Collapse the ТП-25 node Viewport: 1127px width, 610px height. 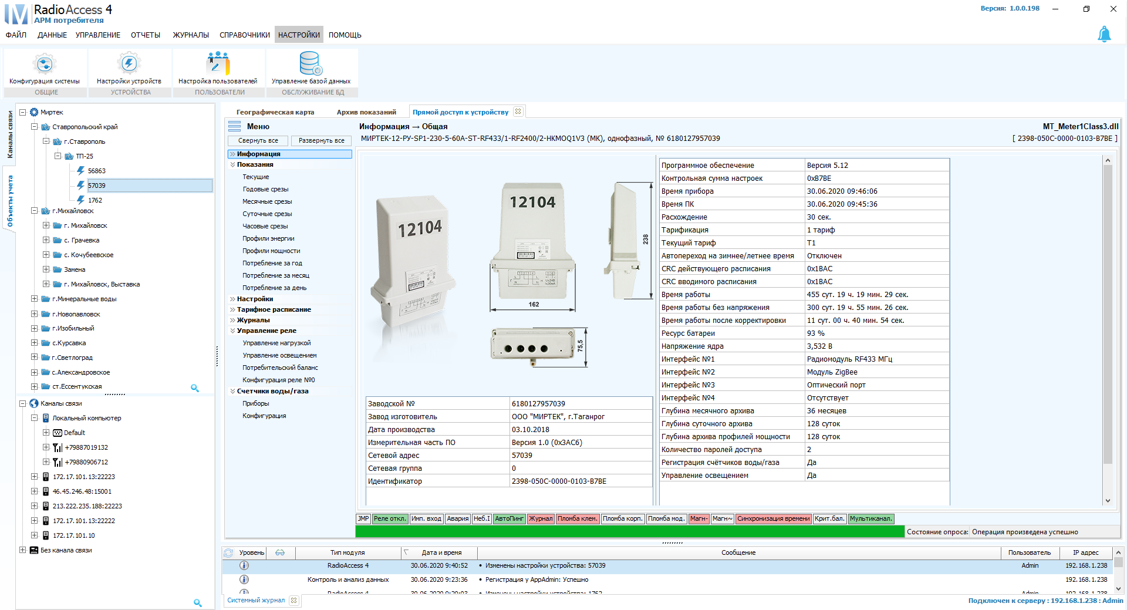point(58,156)
